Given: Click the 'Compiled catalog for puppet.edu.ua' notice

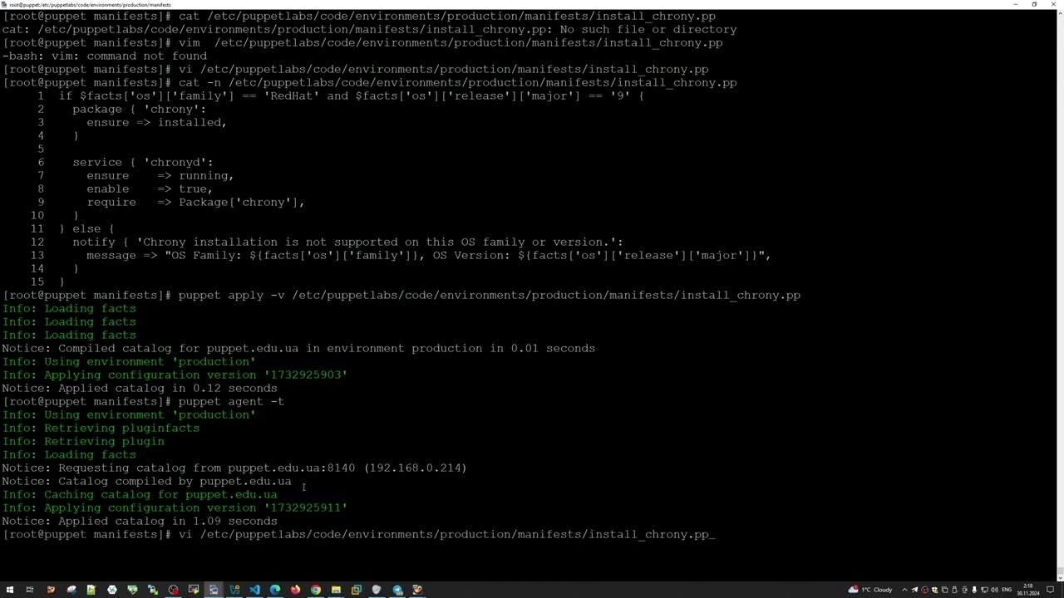Looking at the screenshot, I should (298, 348).
